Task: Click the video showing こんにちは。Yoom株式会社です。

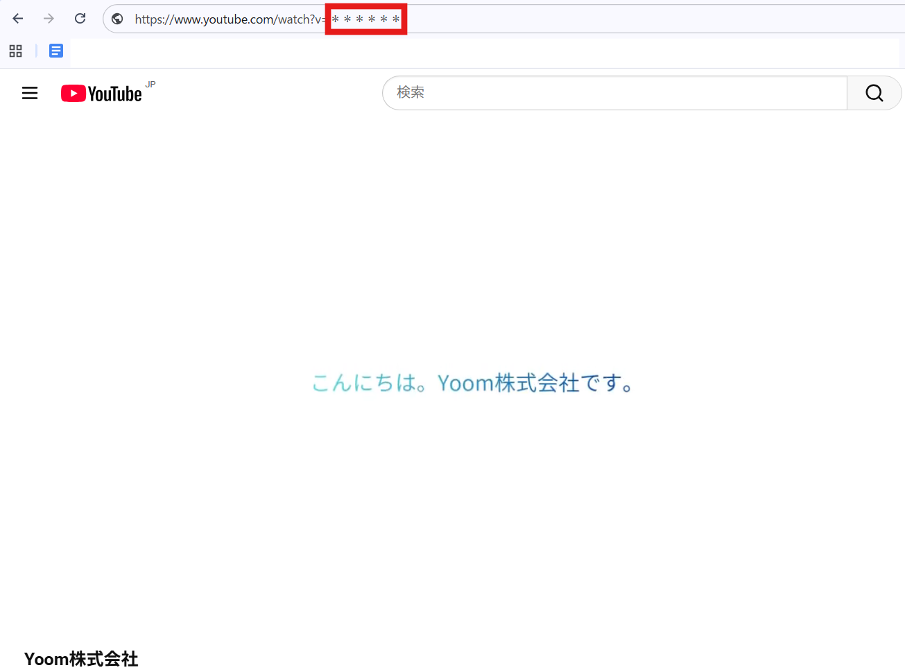Action: [472, 381]
